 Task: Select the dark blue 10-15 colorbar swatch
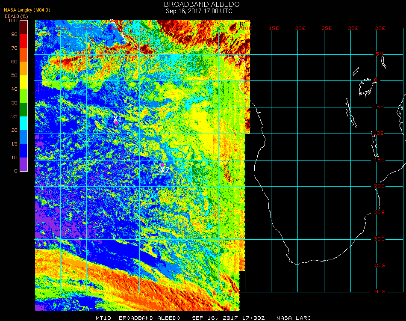coord(24,151)
